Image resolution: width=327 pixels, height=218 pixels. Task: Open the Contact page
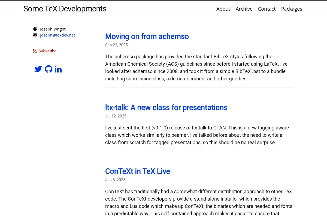point(267,9)
